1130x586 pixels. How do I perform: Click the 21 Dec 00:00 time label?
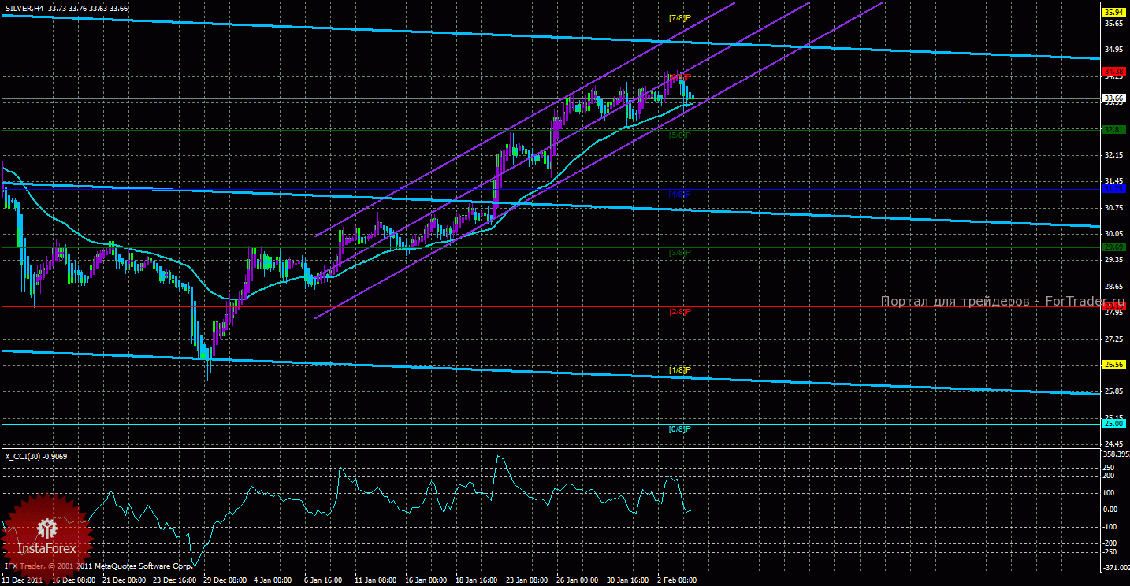click(x=123, y=580)
